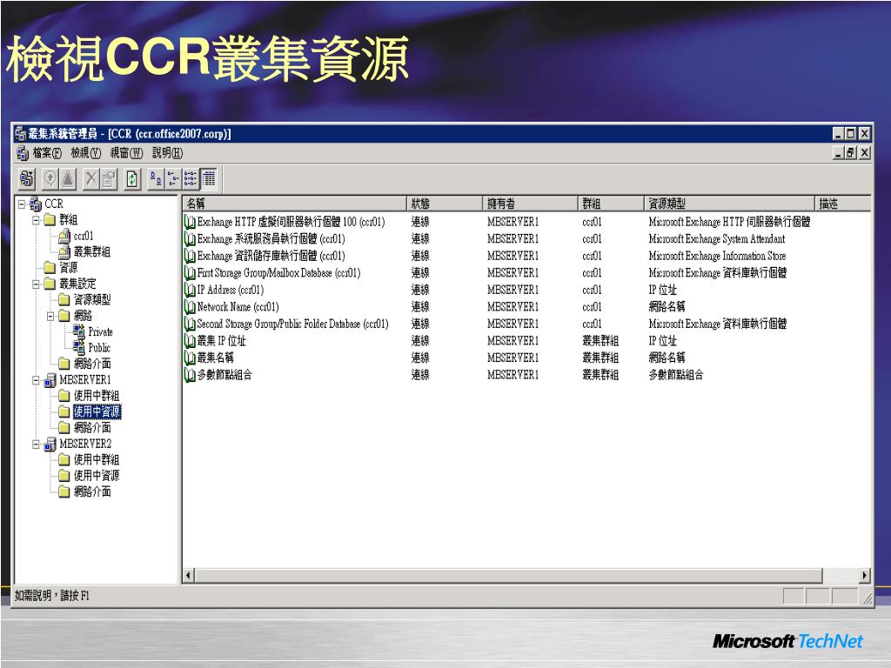
Task: Click the resource icon of First Storage Group/Mailbox Database
Action: (x=190, y=273)
